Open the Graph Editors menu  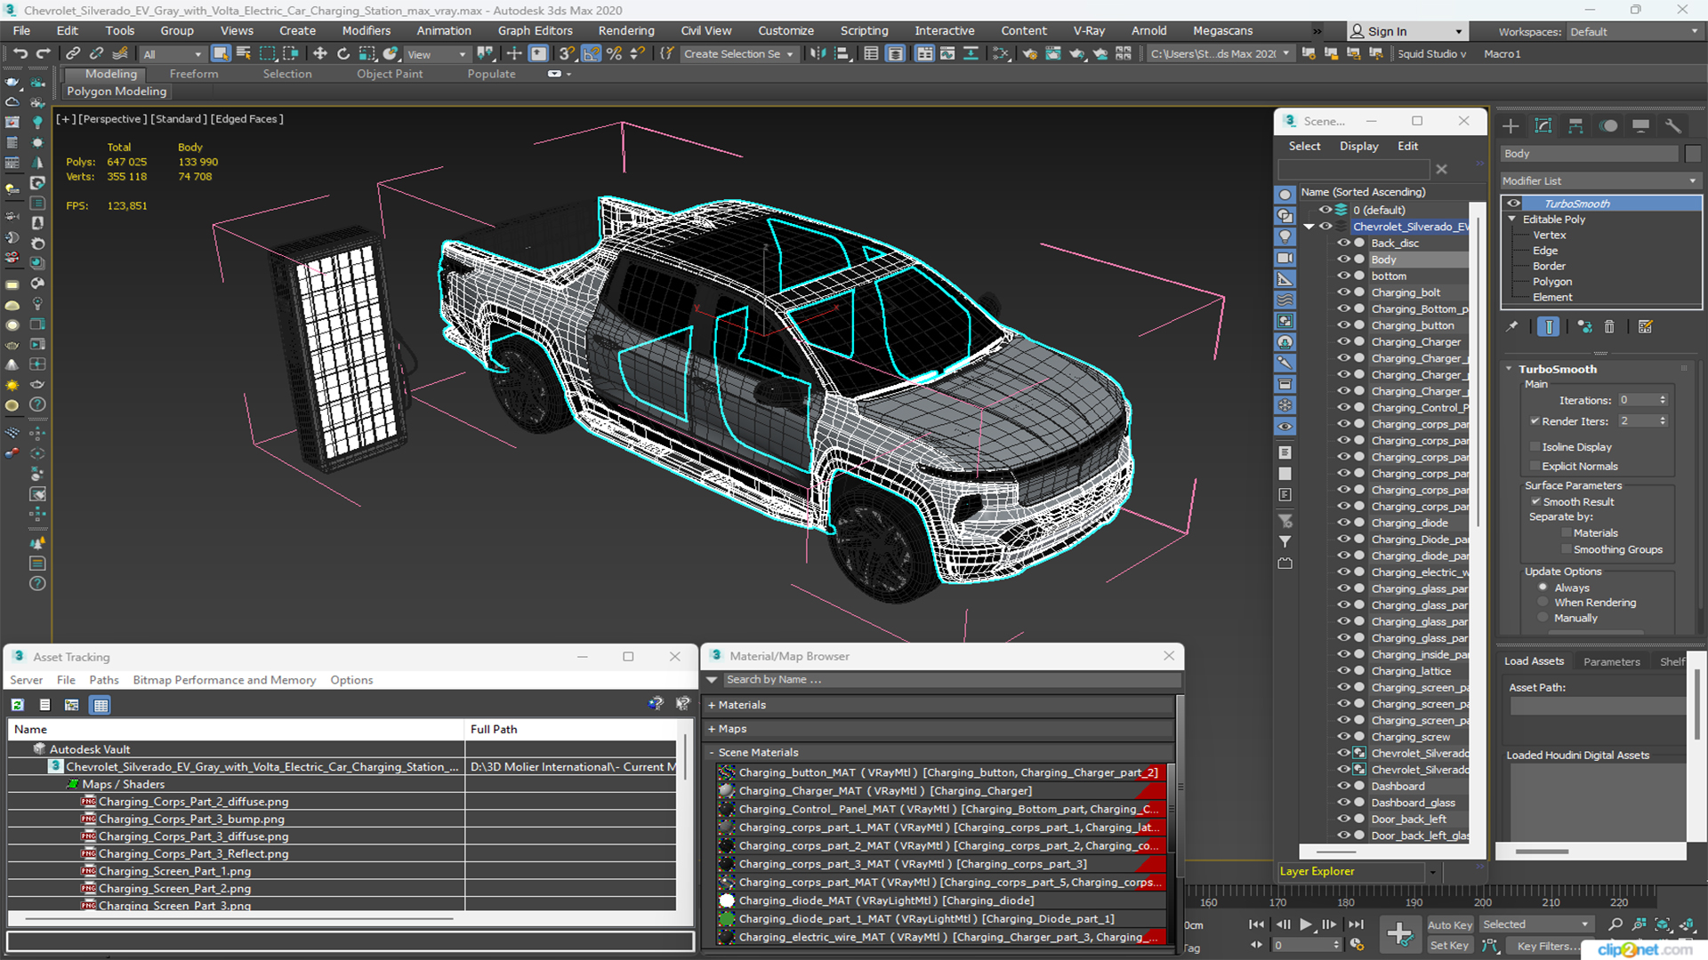(535, 31)
